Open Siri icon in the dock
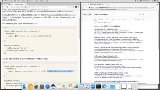The width and height of the screenshot is (160, 90). tap(53, 86)
